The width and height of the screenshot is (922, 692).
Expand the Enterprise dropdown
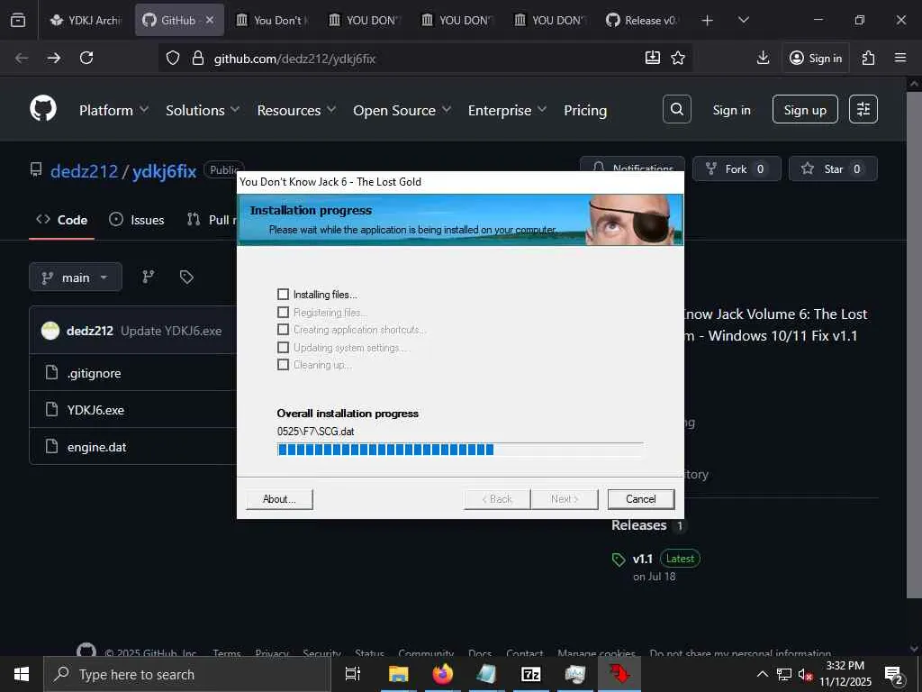pyautogui.click(x=507, y=110)
